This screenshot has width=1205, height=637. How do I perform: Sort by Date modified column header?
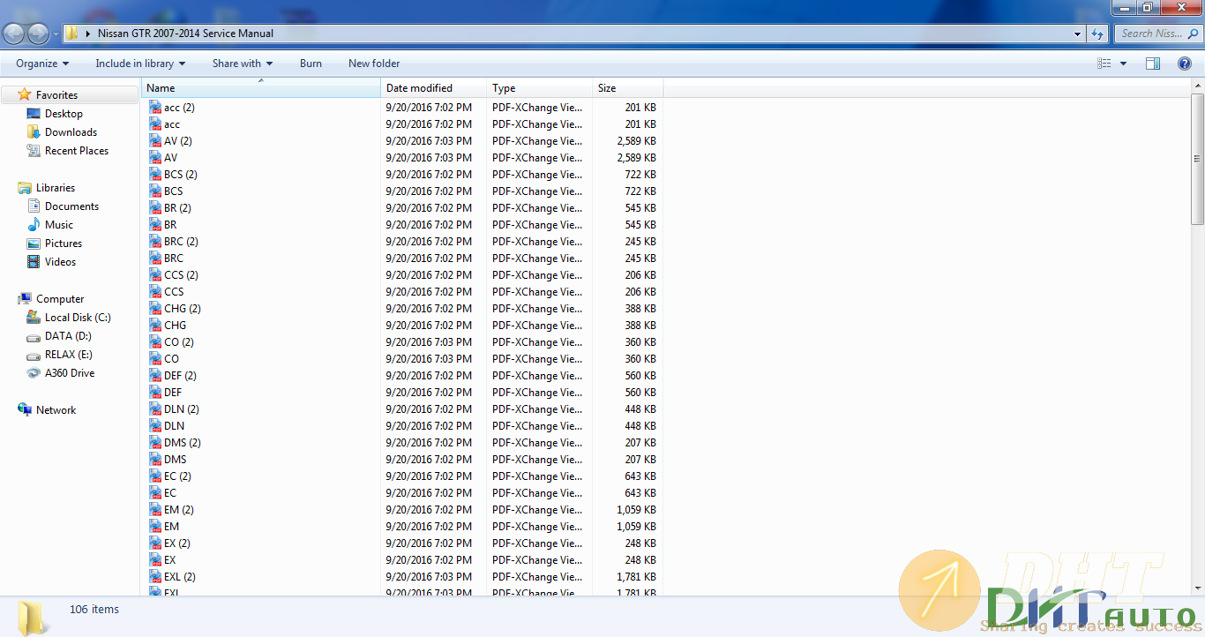(x=434, y=88)
